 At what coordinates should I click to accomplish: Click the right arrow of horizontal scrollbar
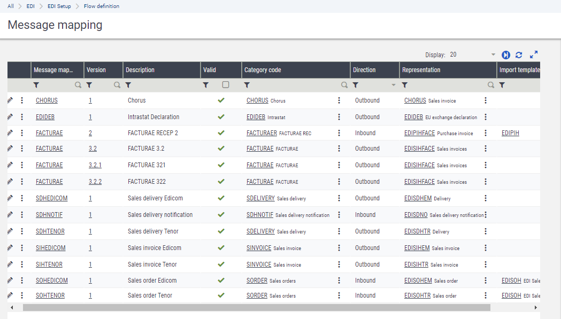(535, 308)
